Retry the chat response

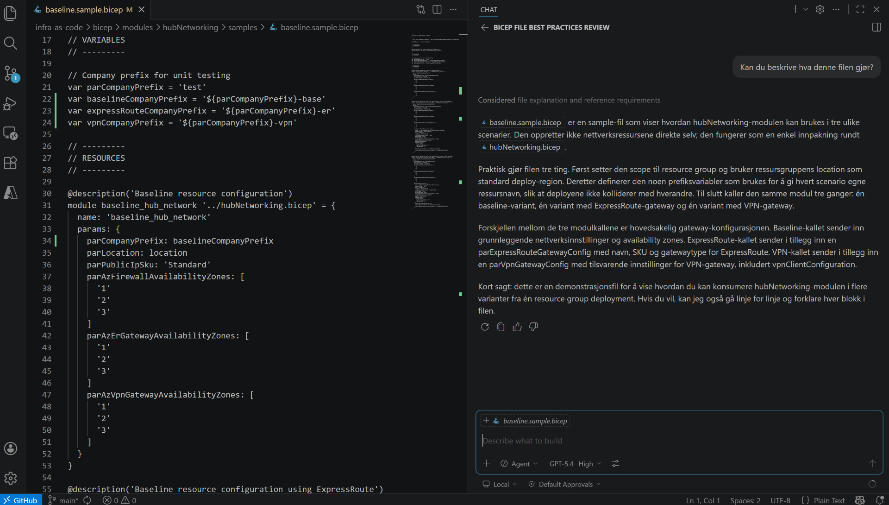point(485,327)
